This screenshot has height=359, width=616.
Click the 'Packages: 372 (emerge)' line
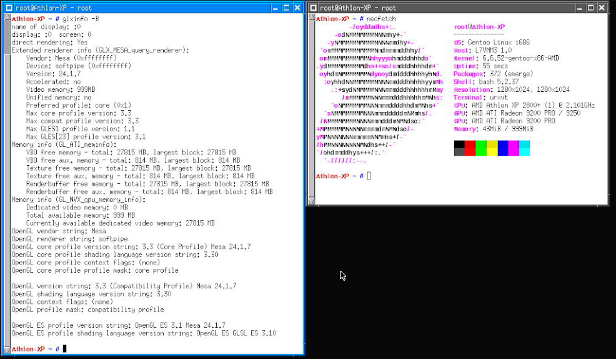coord(494,74)
